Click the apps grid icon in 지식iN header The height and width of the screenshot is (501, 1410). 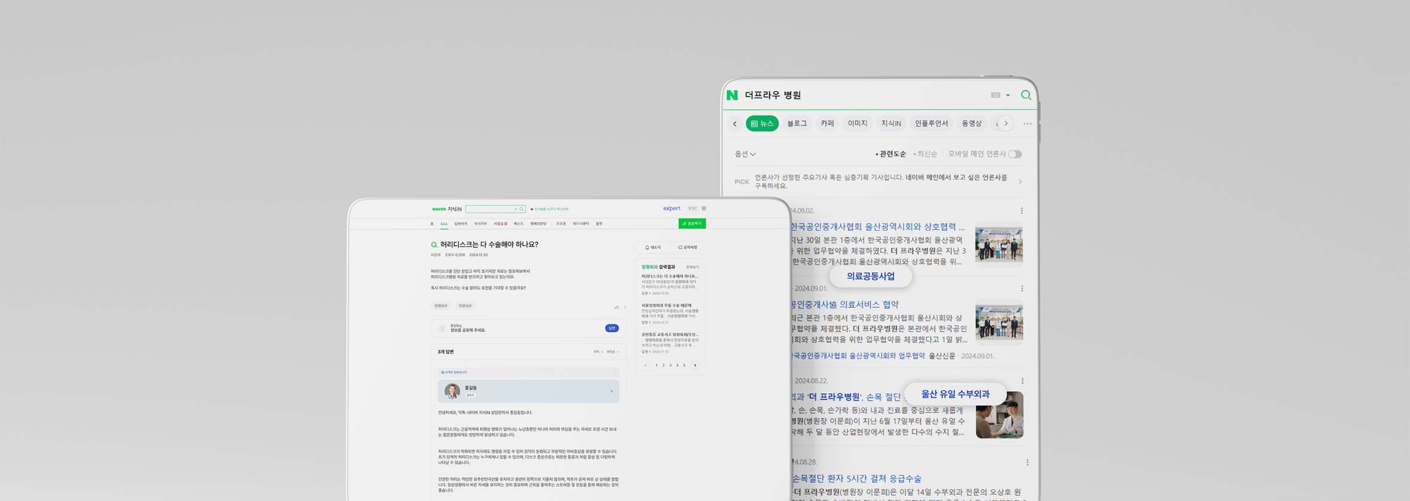pyautogui.click(x=704, y=209)
